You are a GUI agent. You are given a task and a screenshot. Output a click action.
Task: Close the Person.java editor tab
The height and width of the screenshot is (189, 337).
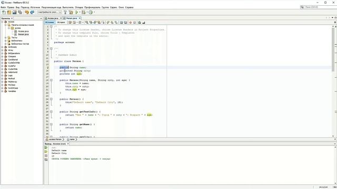pos(80,18)
